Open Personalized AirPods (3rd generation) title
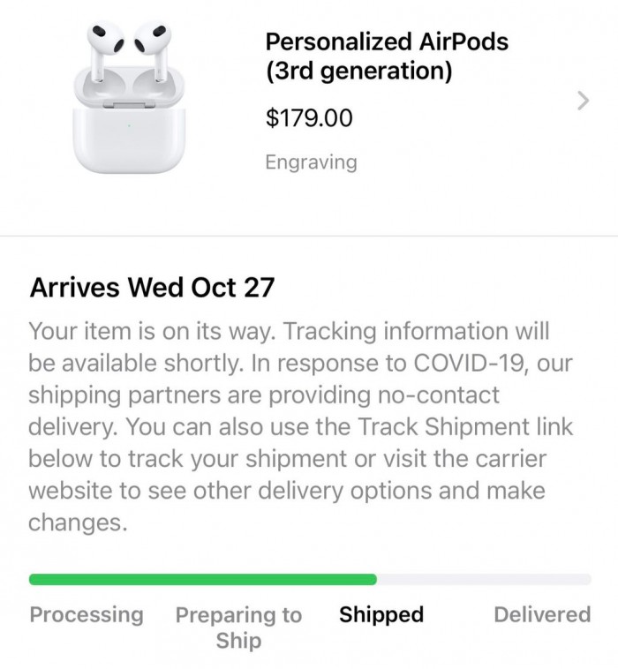The height and width of the screenshot is (669, 618). point(387,56)
